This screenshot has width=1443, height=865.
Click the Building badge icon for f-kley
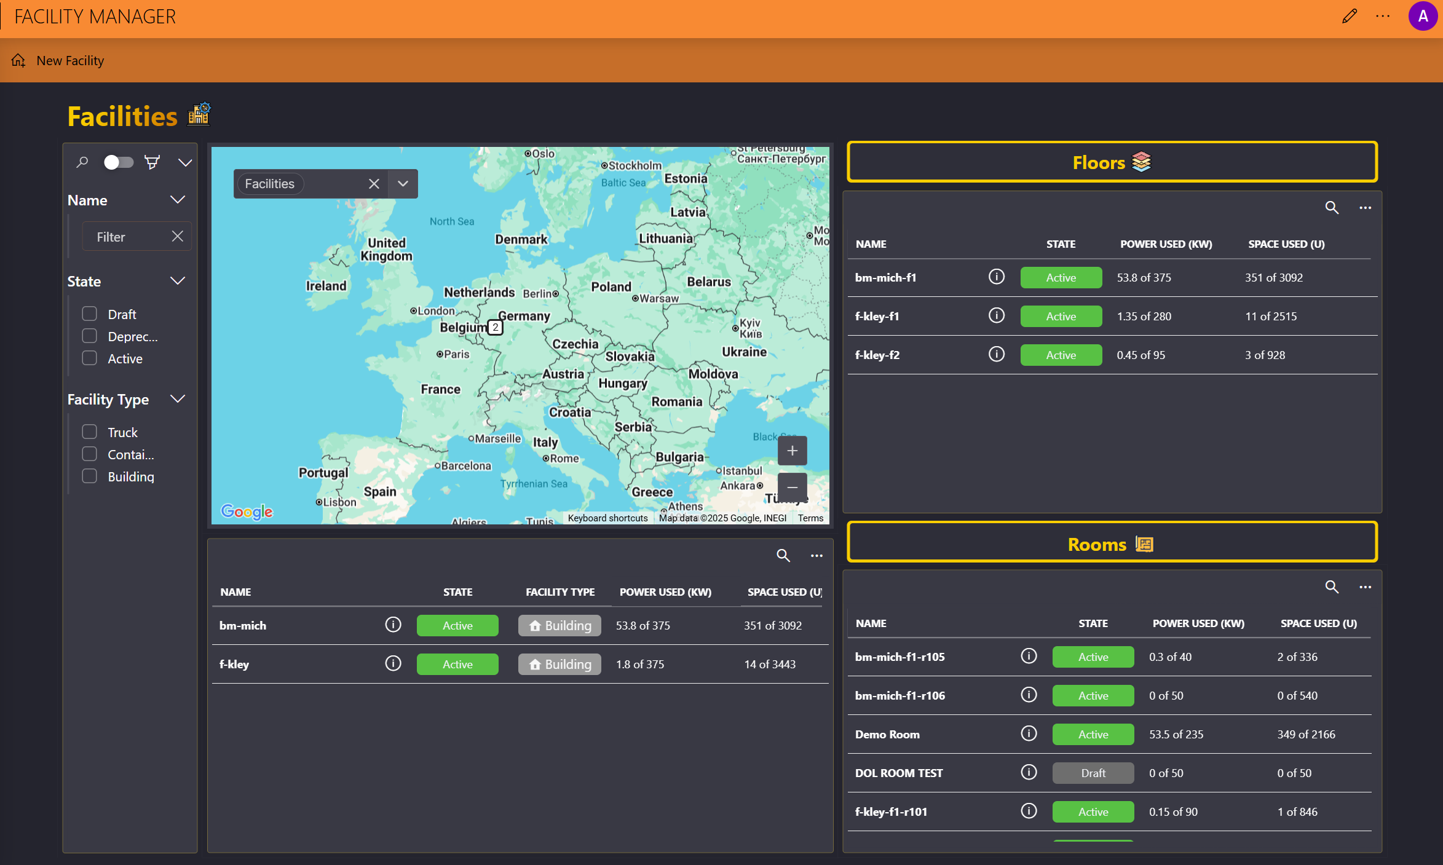534,664
